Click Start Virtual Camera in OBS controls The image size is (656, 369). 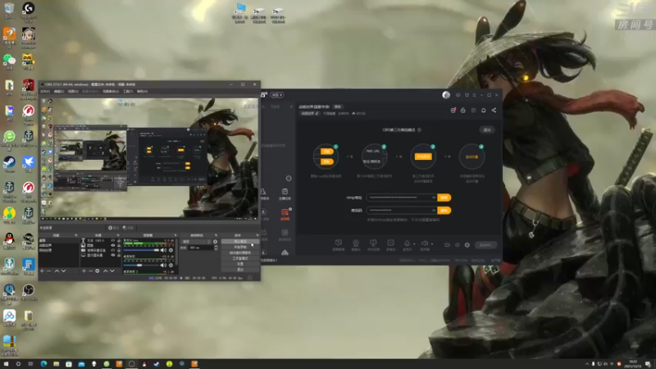click(x=240, y=253)
